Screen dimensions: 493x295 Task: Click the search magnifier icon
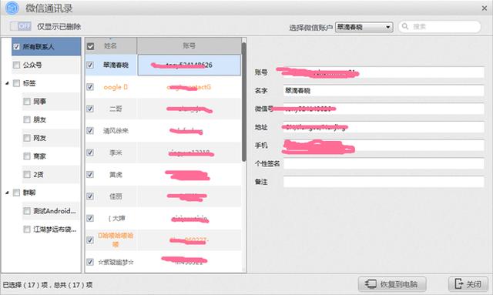click(405, 26)
